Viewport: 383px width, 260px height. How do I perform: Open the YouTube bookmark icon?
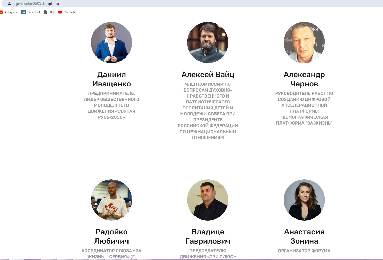60,12
